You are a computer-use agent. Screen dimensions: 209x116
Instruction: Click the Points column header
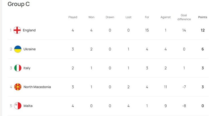tap(203, 17)
